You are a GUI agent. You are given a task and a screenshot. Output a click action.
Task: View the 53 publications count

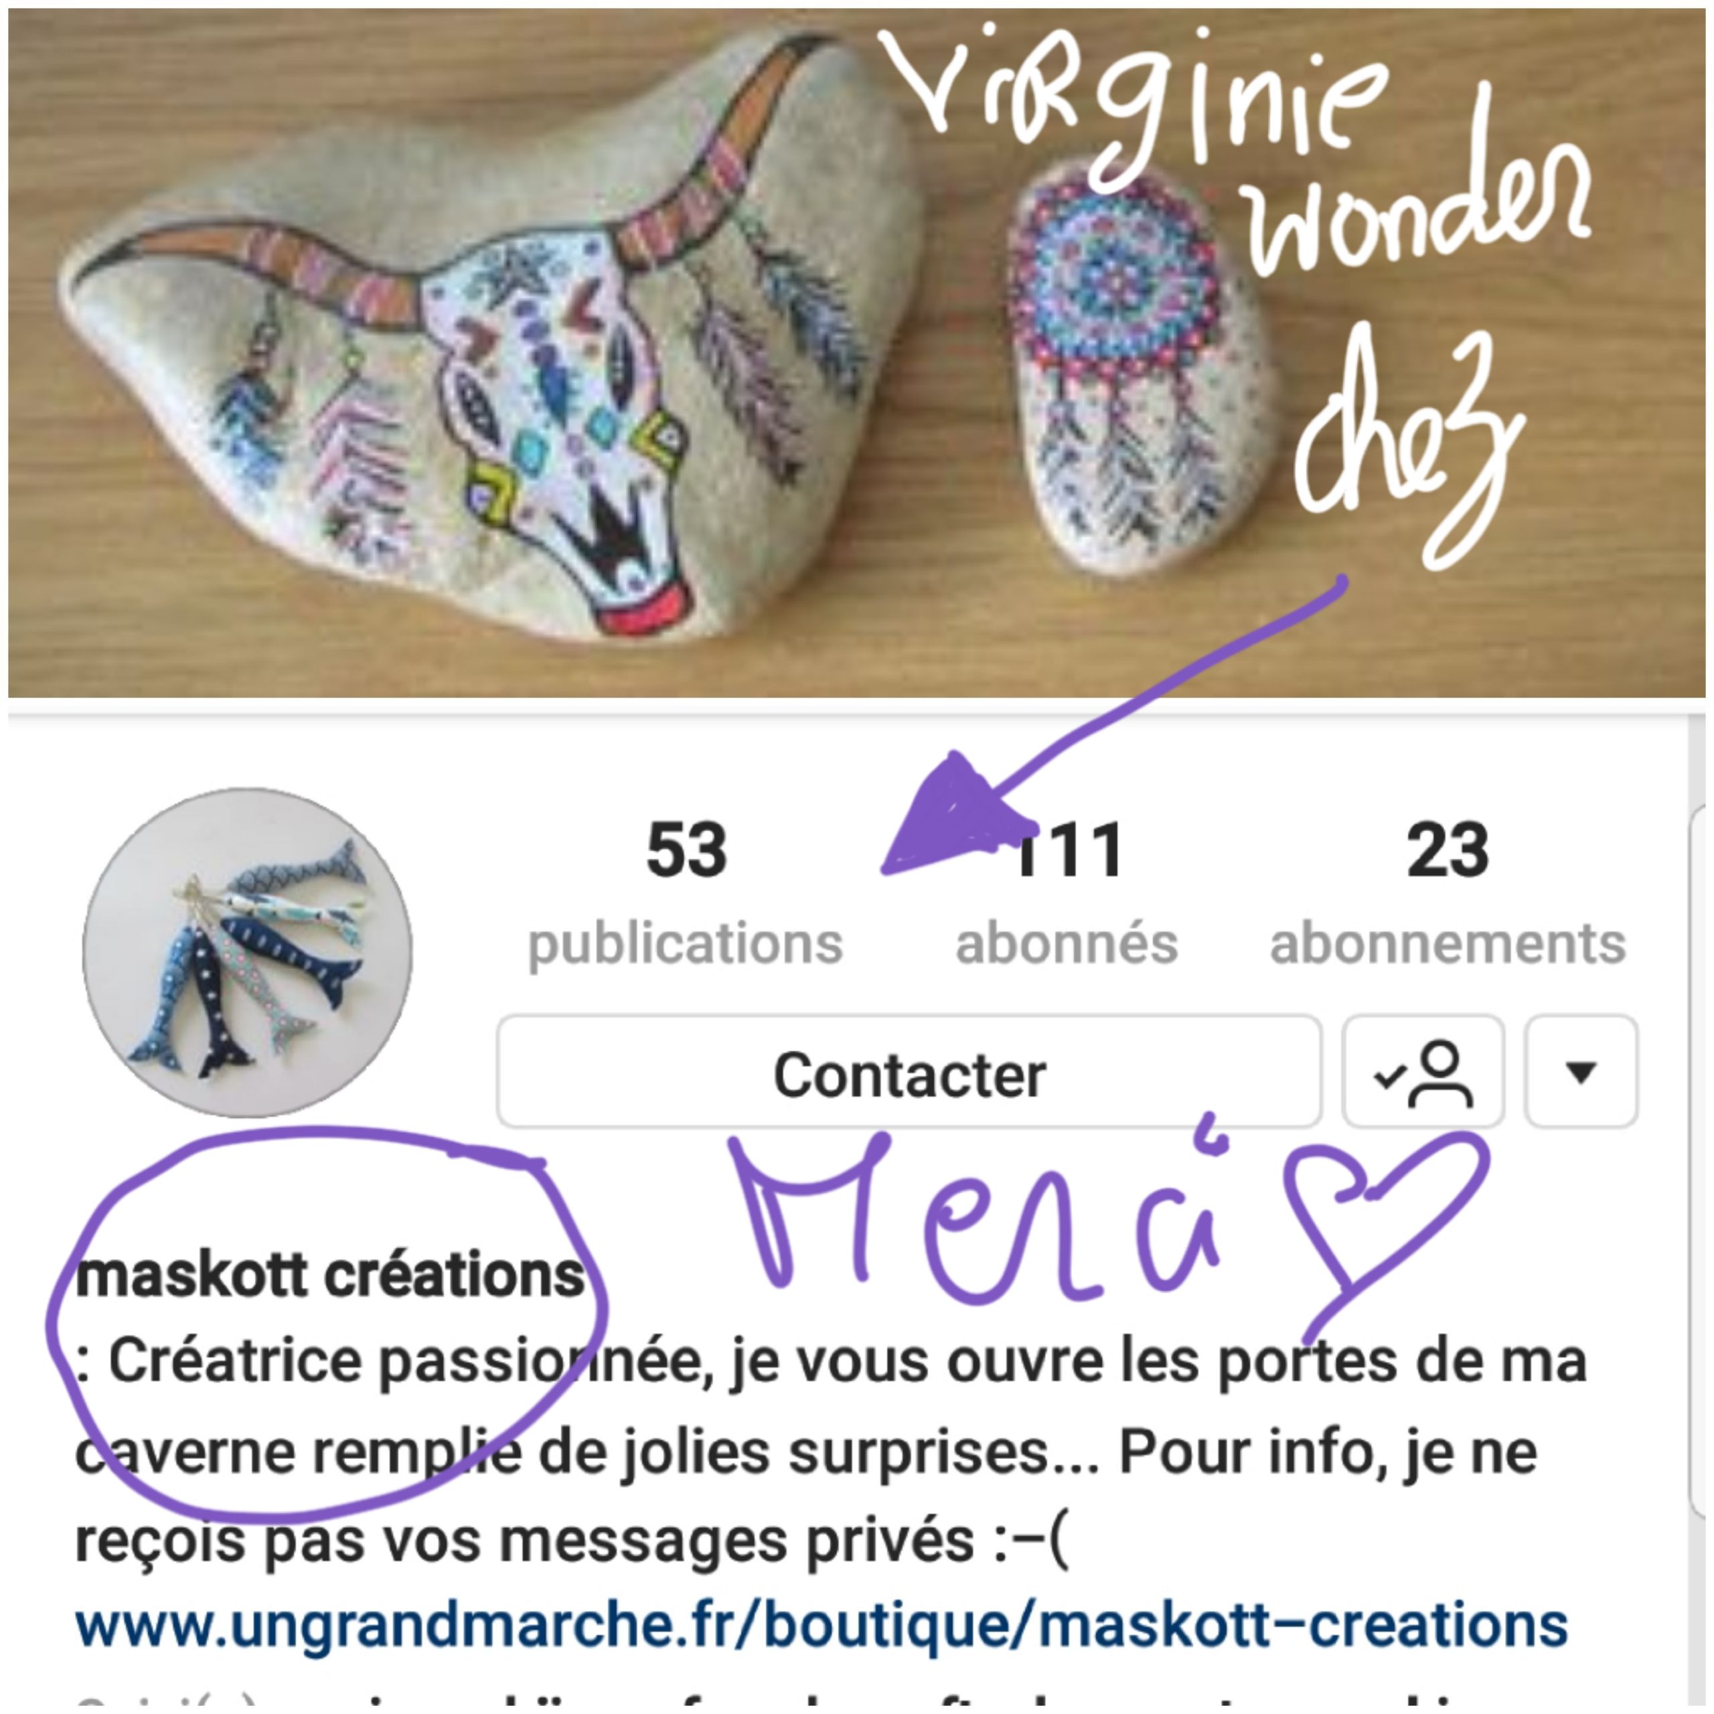tap(686, 892)
